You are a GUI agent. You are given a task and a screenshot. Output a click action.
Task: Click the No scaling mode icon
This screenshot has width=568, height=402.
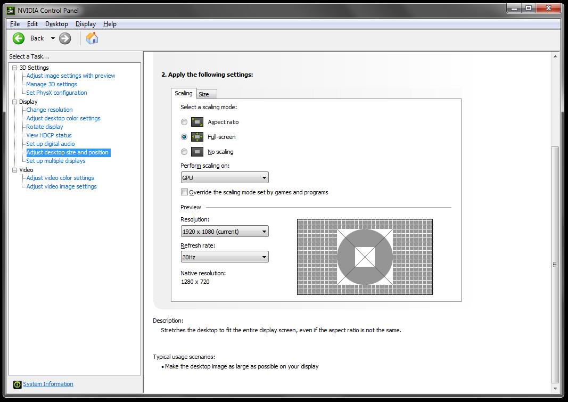tap(197, 152)
